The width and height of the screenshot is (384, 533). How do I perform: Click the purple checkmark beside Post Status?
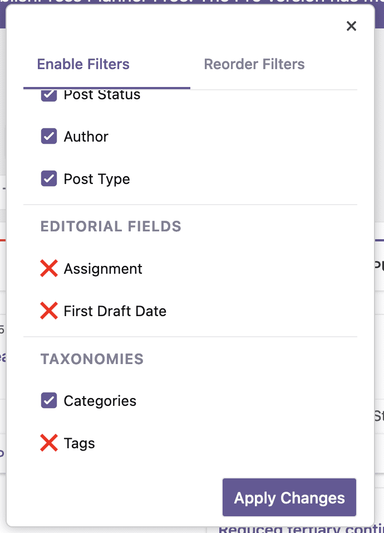click(48, 94)
